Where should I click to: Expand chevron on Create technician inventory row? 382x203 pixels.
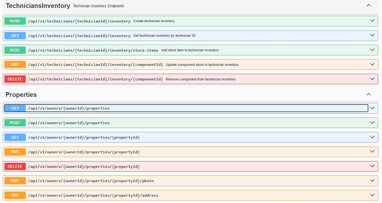(372, 21)
